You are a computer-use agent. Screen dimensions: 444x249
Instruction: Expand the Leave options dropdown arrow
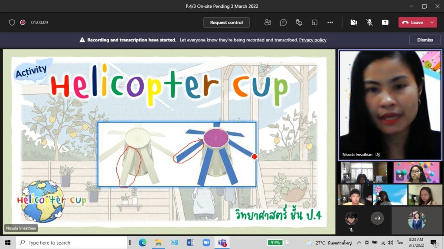432,22
